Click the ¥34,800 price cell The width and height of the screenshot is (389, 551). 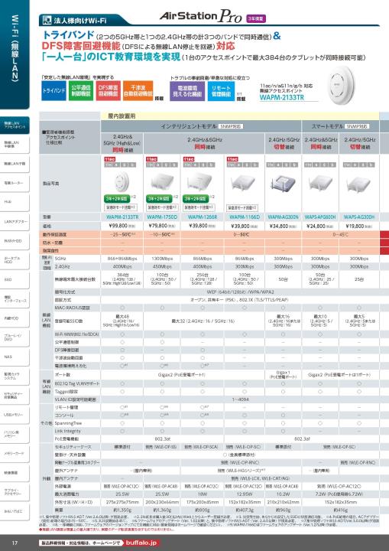click(x=283, y=226)
